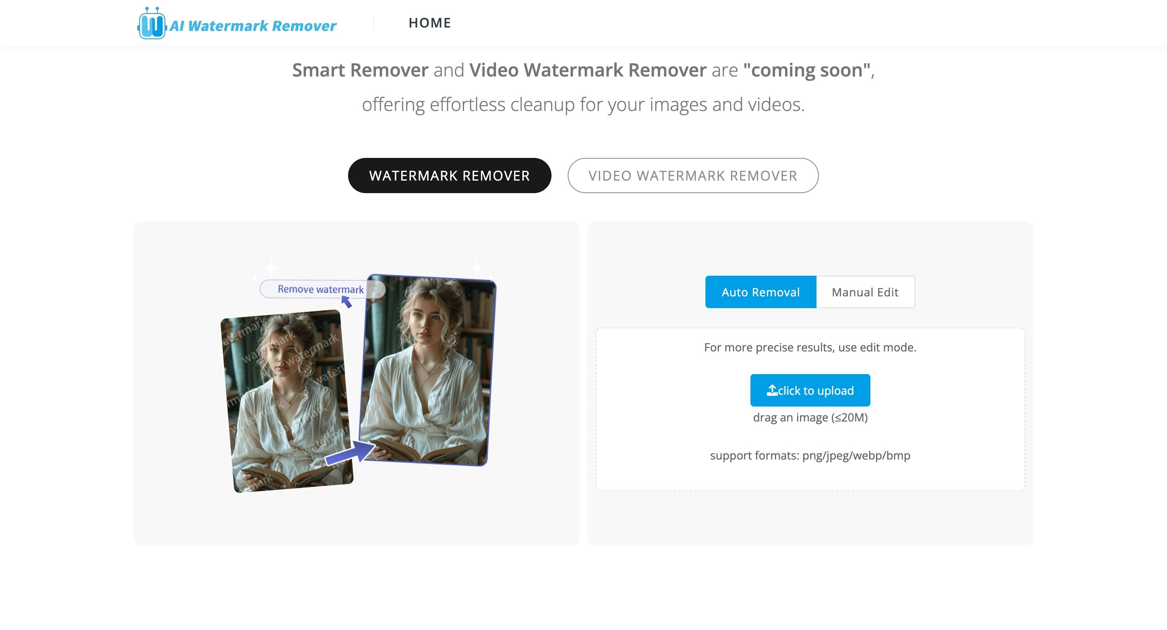This screenshot has width=1167, height=630.
Task: Click the robot W logo icon
Action: pos(151,24)
